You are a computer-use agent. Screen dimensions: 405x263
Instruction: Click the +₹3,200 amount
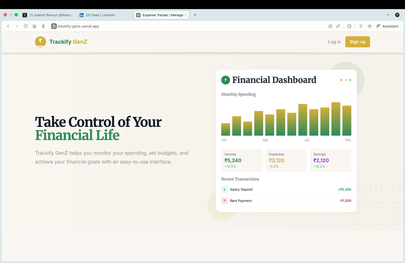click(x=345, y=189)
